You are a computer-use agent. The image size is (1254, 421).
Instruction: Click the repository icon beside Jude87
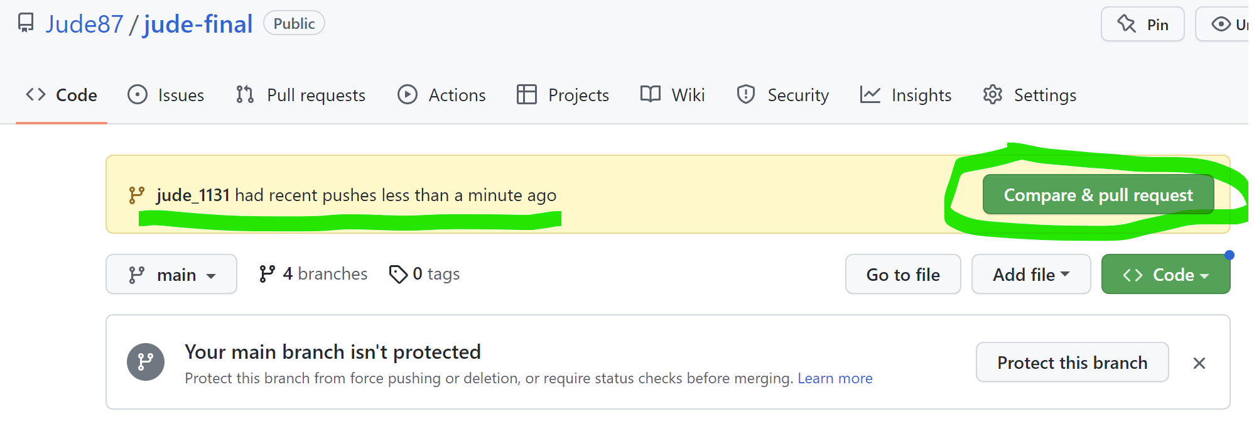[x=26, y=23]
